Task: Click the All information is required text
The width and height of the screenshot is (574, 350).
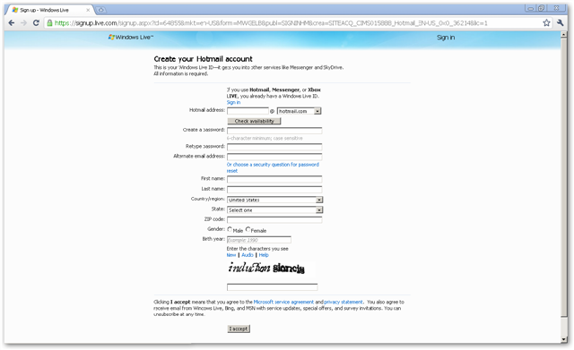Action: [x=181, y=73]
